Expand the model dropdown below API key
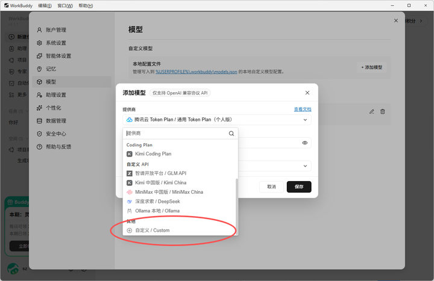 pos(305,166)
